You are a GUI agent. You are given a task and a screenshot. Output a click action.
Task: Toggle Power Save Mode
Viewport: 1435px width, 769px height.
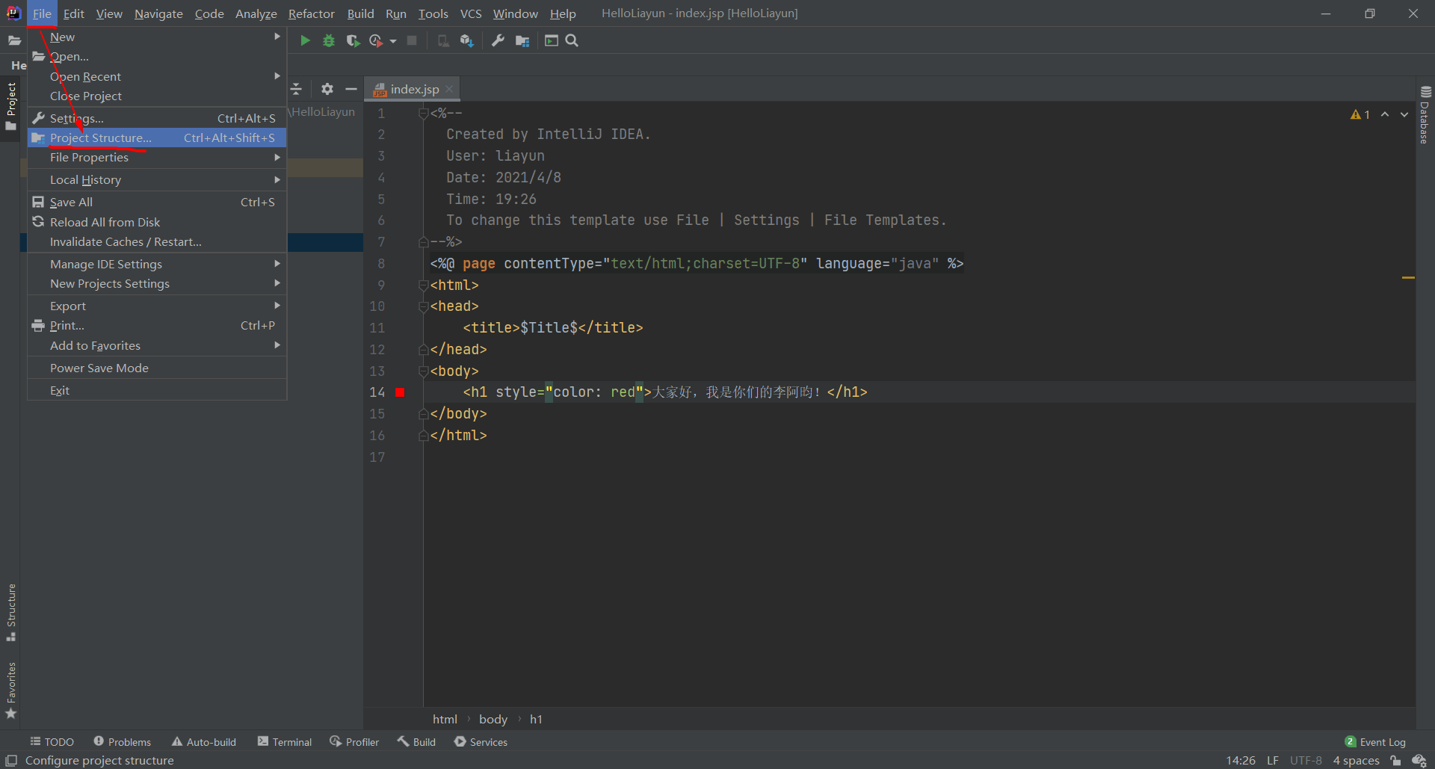pos(157,368)
